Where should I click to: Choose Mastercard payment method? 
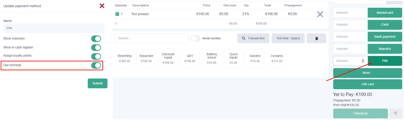385,13
